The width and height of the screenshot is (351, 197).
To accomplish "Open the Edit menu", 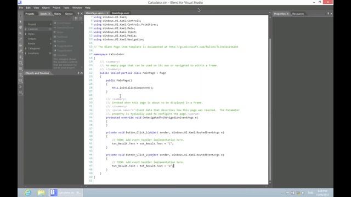I will pyautogui.click(x=28, y=8).
